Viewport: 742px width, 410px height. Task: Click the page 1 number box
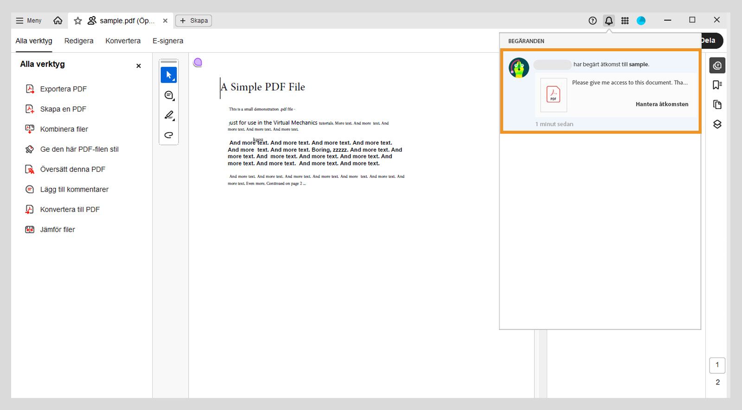(x=717, y=365)
